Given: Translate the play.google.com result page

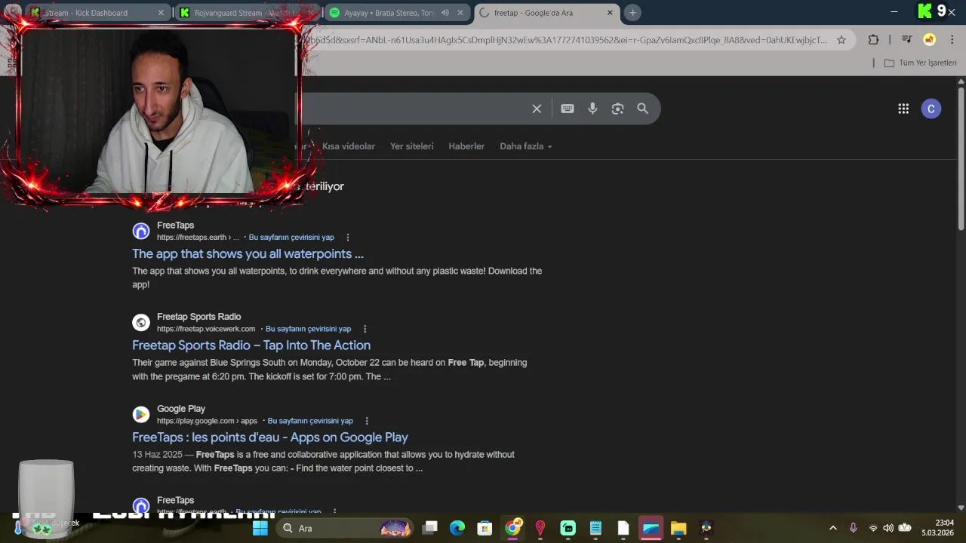Looking at the screenshot, I should point(310,421).
